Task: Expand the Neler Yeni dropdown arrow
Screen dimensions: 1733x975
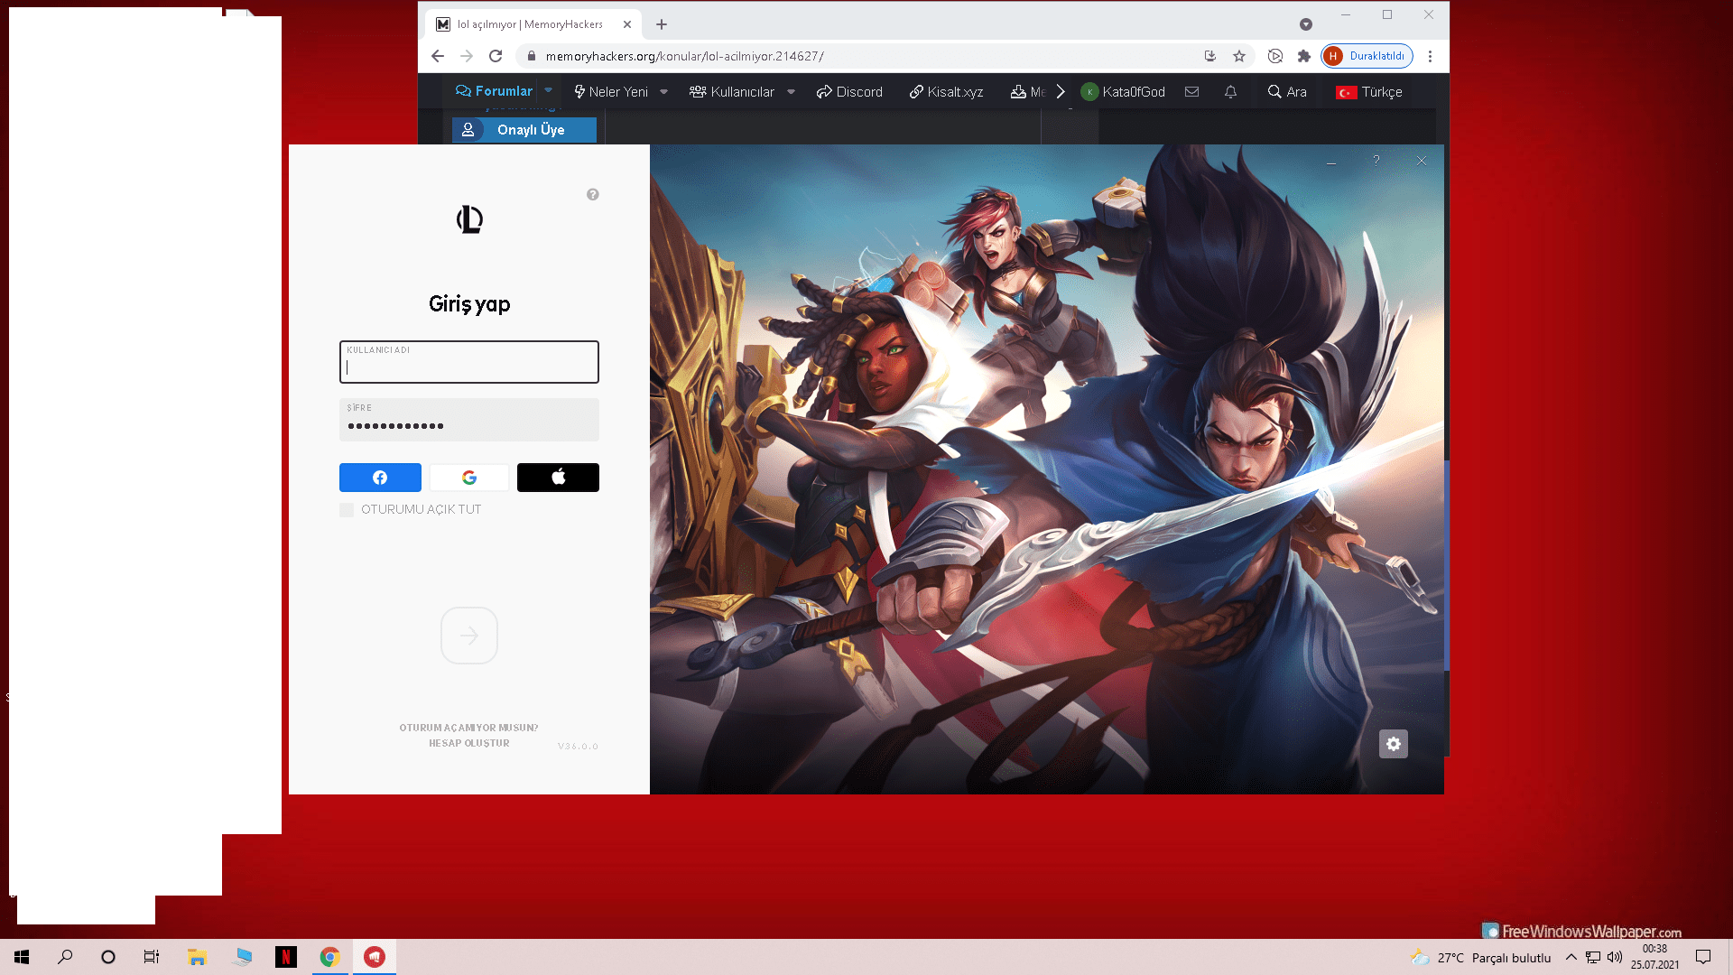Action: pos(663,91)
